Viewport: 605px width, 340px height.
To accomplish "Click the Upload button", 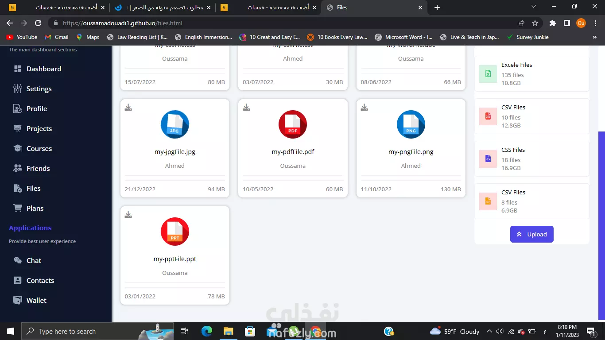I will pyautogui.click(x=532, y=234).
